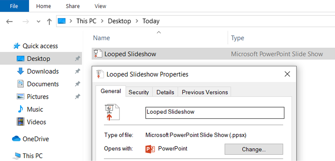Image resolution: width=335 pixels, height=161 pixels.
Task: Open the recent locations dropdown
Action: (x=38, y=22)
